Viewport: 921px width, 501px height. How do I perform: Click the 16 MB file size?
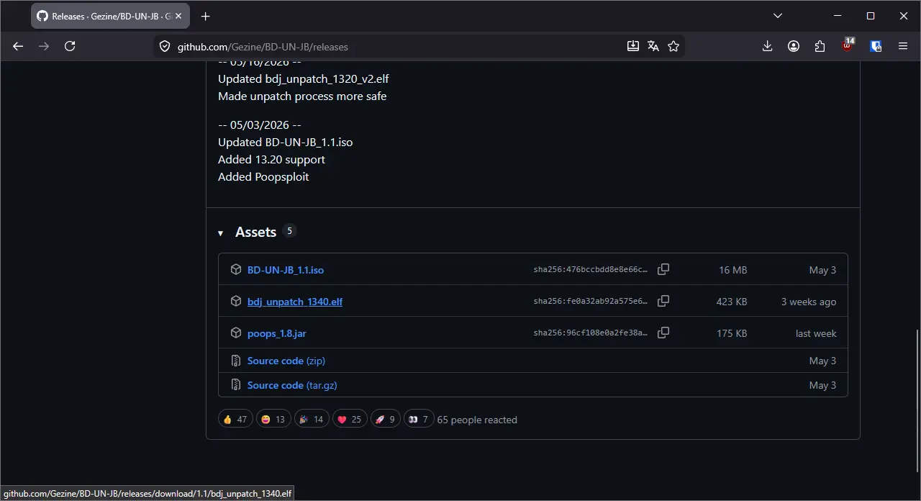click(733, 270)
